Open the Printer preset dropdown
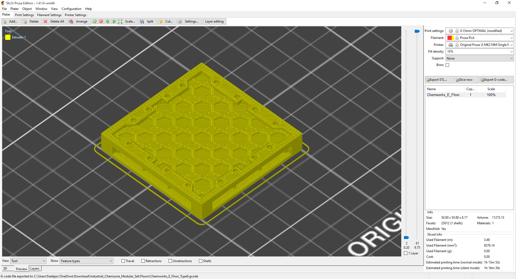Viewport: 516px width, 279px height. point(480,45)
